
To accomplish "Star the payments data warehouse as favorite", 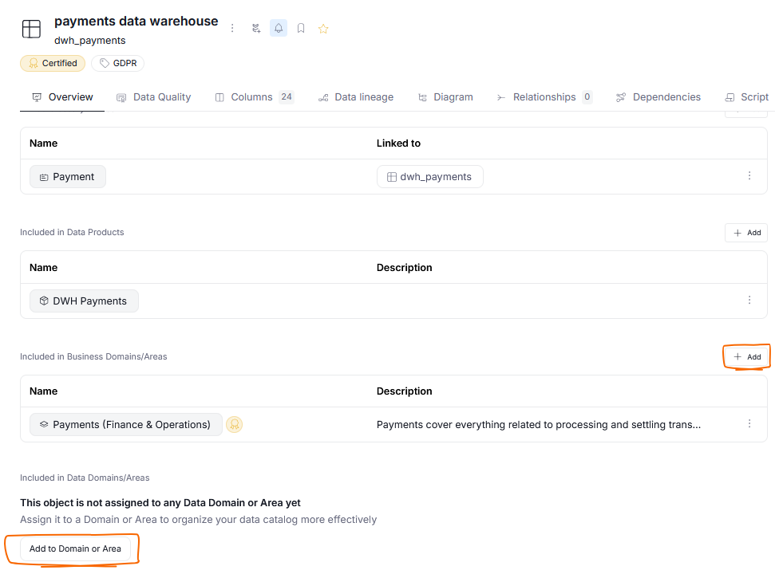I will pos(323,29).
